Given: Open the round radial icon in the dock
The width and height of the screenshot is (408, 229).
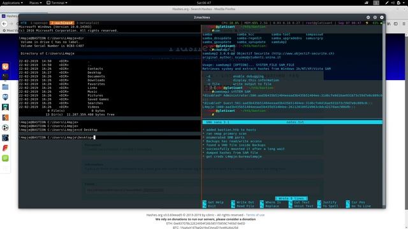Looking at the screenshot, I should pos(5,127).
